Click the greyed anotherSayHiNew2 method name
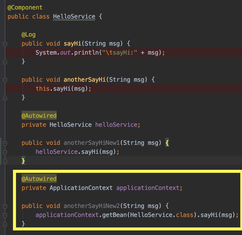The height and width of the screenshot is (235, 242). (92, 206)
